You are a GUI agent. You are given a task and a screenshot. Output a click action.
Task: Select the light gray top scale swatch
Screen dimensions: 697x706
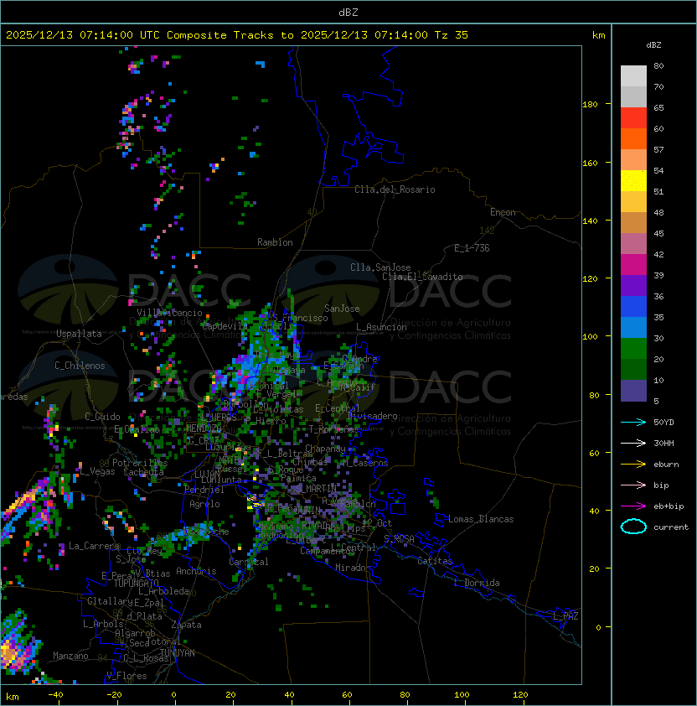pos(633,76)
